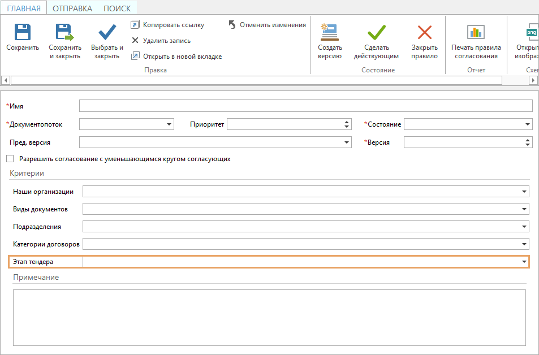Open the Print approval rule report icon
The height and width of the screenshot is (355, 539).
pos(476,32)
